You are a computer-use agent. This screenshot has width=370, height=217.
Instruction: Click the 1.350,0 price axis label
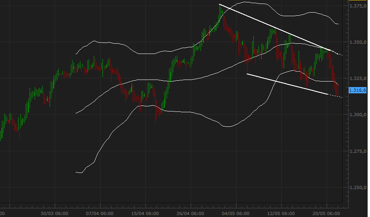point(358,42)
